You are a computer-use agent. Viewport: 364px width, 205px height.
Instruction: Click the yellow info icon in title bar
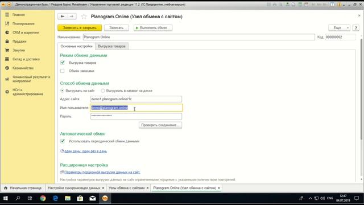coord(339,5)
